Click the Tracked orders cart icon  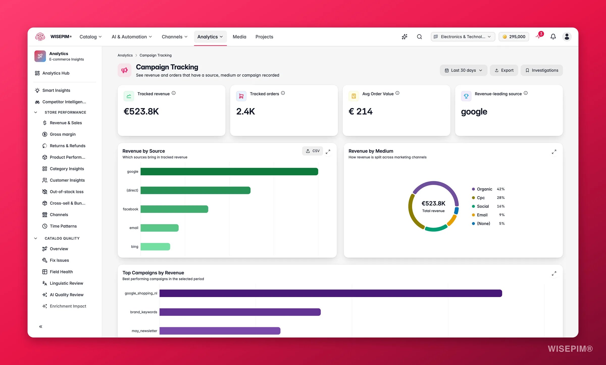tap(241, 96)
